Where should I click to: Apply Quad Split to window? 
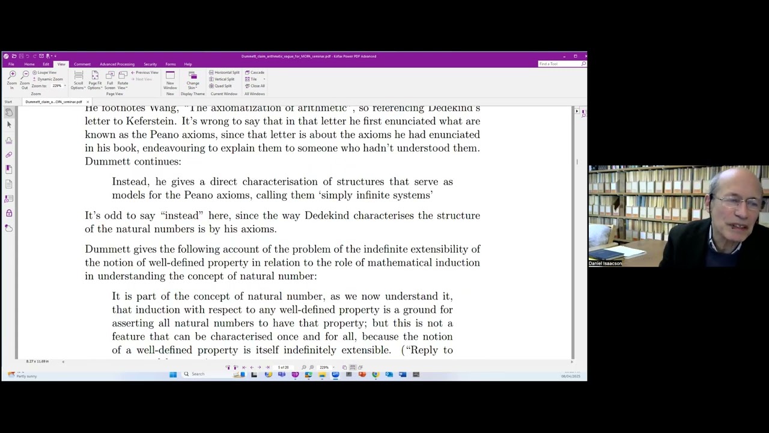pos(220,86)
